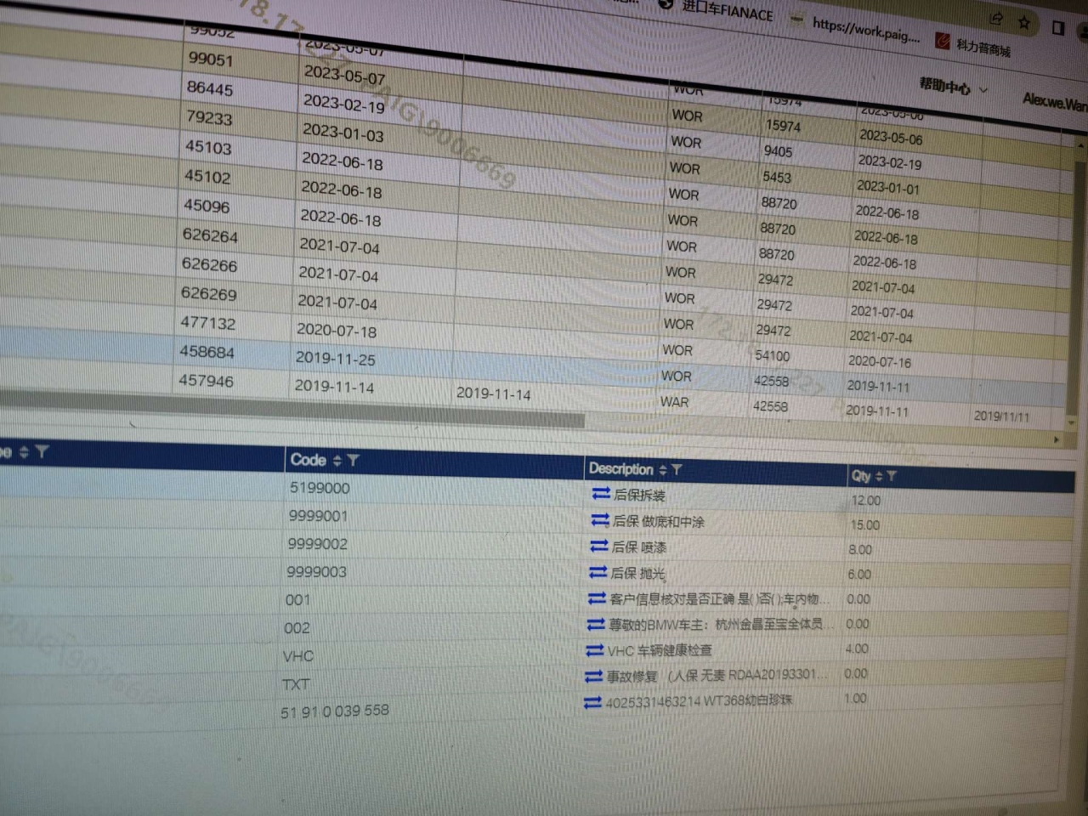Select code 9999002 in the lower table
This screenshot has width=1088, height=816.
pos(317,544)
